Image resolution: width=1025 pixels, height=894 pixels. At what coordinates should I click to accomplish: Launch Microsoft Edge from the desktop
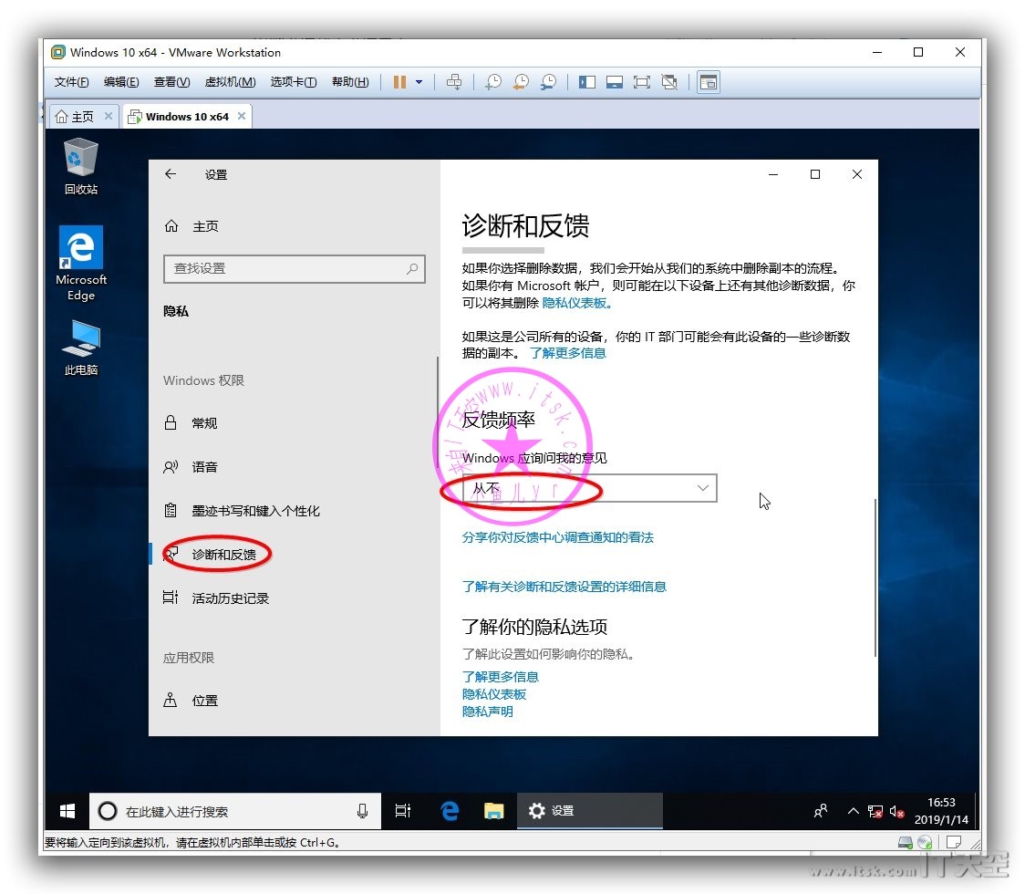coord(81,263)
